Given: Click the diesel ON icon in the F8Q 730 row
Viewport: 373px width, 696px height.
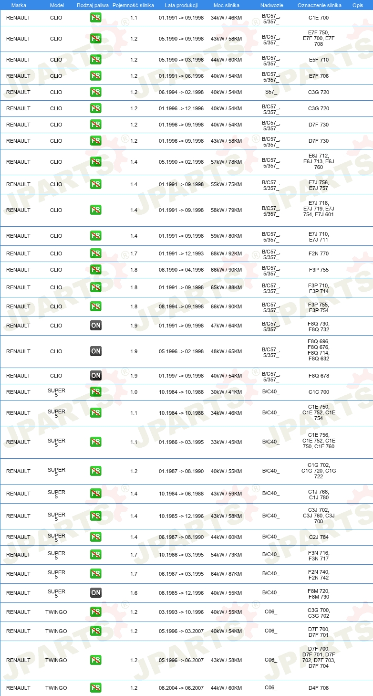Looking at the screenshot, I should tap(96, 326).
